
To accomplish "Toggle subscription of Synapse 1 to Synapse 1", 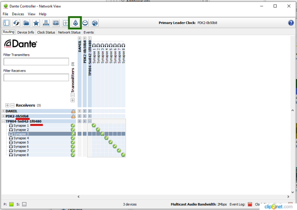I will click(94, 125).
